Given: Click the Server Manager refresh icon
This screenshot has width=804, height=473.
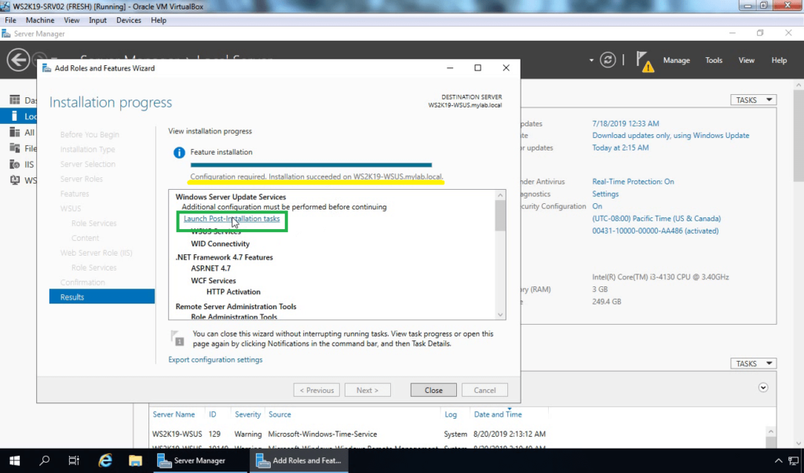Looking at the screenshot, I should [608, 60].
